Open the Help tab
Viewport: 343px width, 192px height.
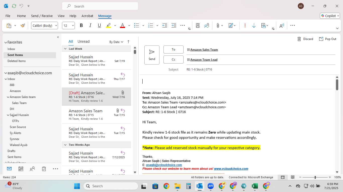click(x=73, y=16)
